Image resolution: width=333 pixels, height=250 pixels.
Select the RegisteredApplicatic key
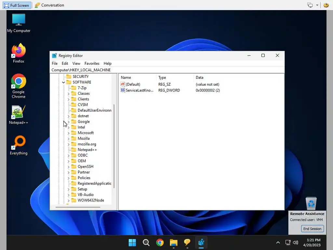click(x=94, y=184)
